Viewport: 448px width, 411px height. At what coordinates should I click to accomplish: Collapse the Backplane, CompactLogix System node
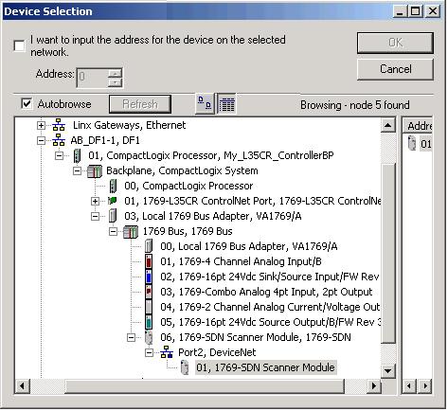click(x=77, y=170)
